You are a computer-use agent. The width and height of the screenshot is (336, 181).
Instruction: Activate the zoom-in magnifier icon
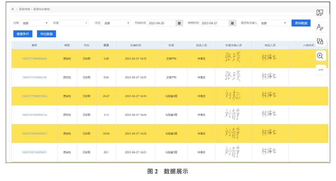pyautogui.click(x=320, y=55)
